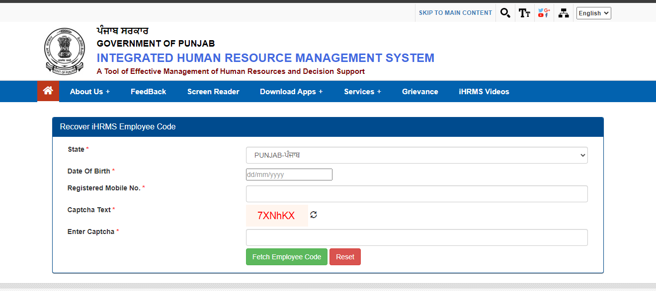
Task: Expand the State dropdown
Action: (x=416, y=155)
